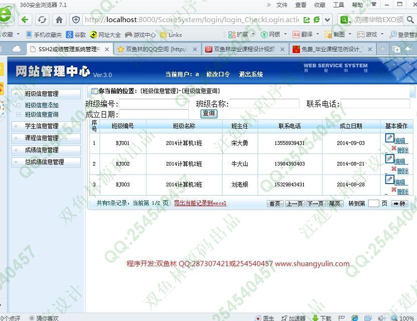Click 导出当前记录到excel link
The image size is (417, 321).
200,203
